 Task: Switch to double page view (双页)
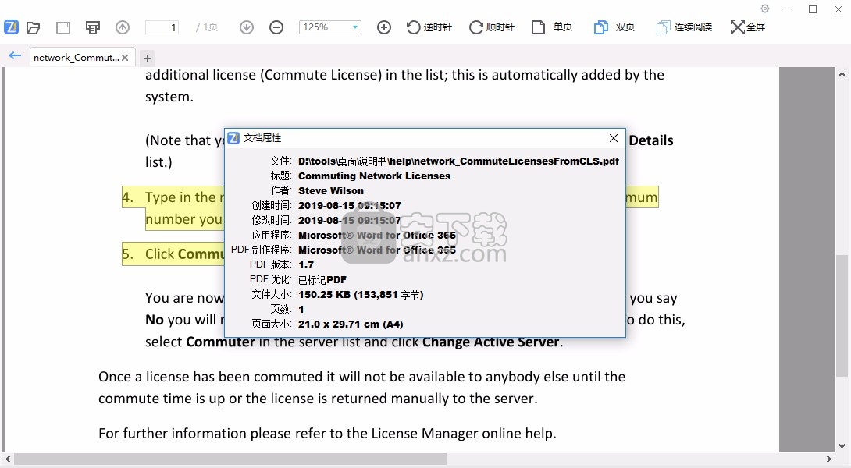614,27
